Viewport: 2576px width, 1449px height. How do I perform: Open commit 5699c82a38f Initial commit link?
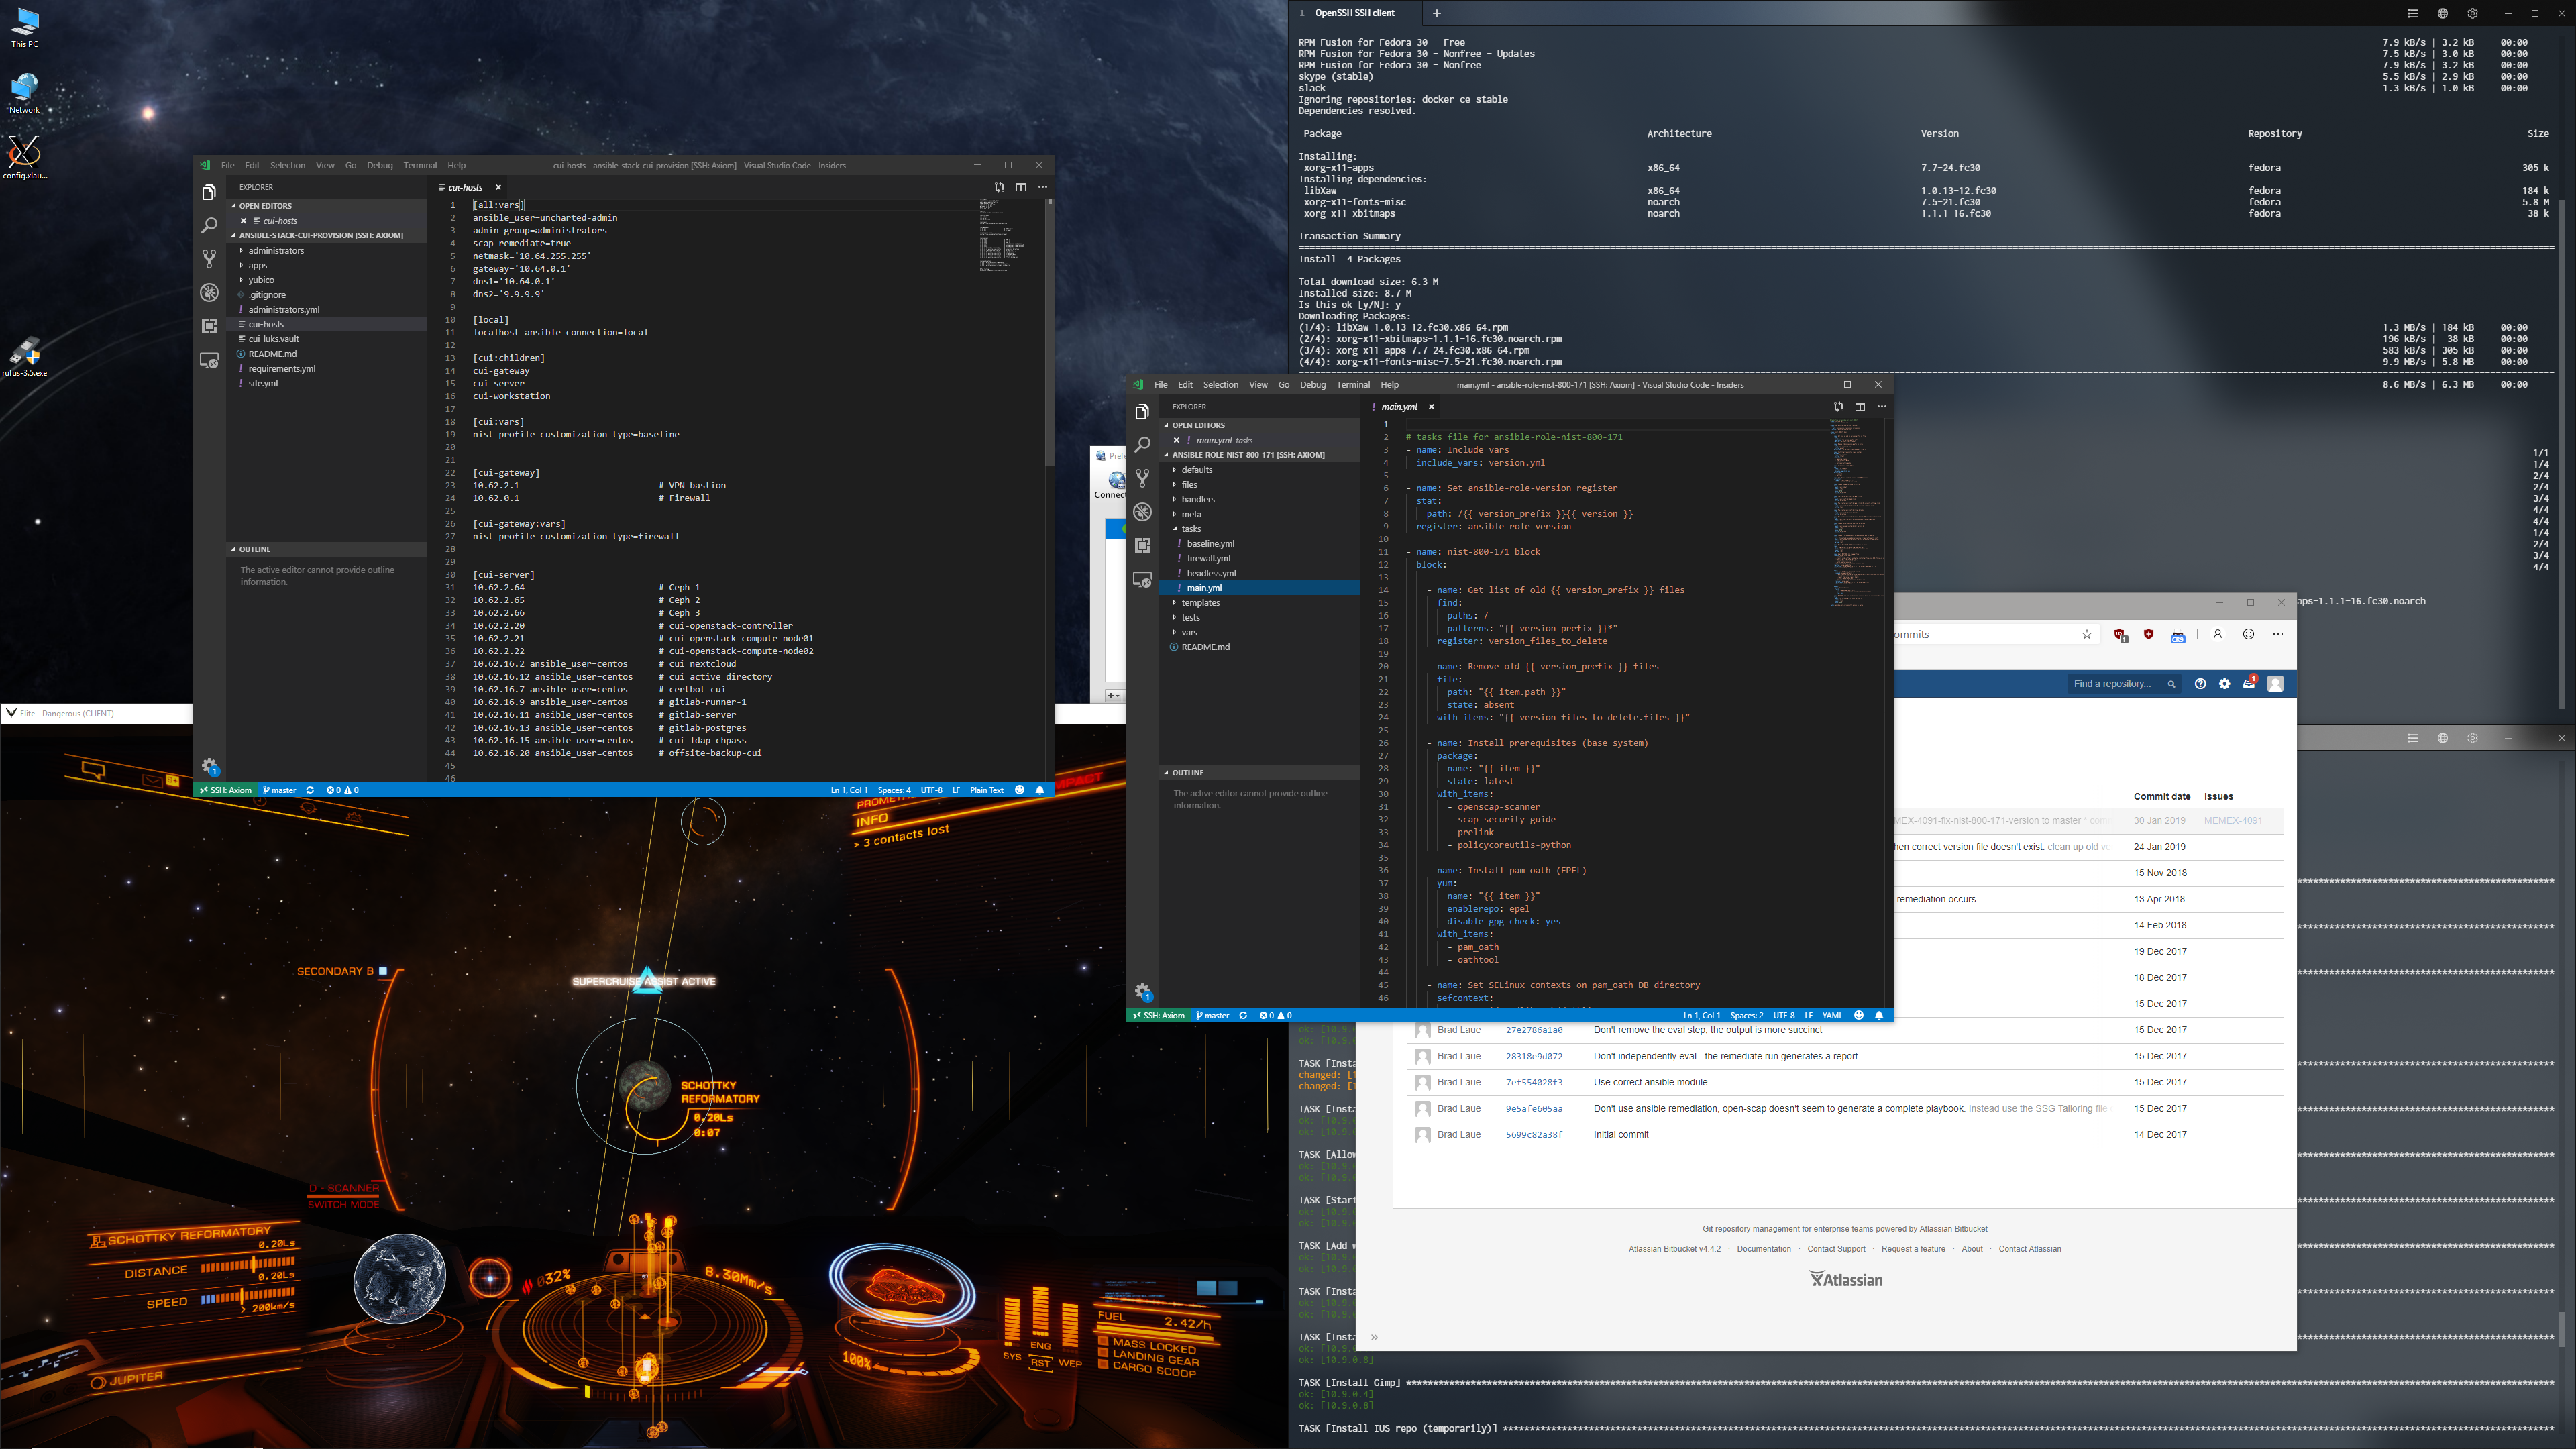pos(1533,1135)
